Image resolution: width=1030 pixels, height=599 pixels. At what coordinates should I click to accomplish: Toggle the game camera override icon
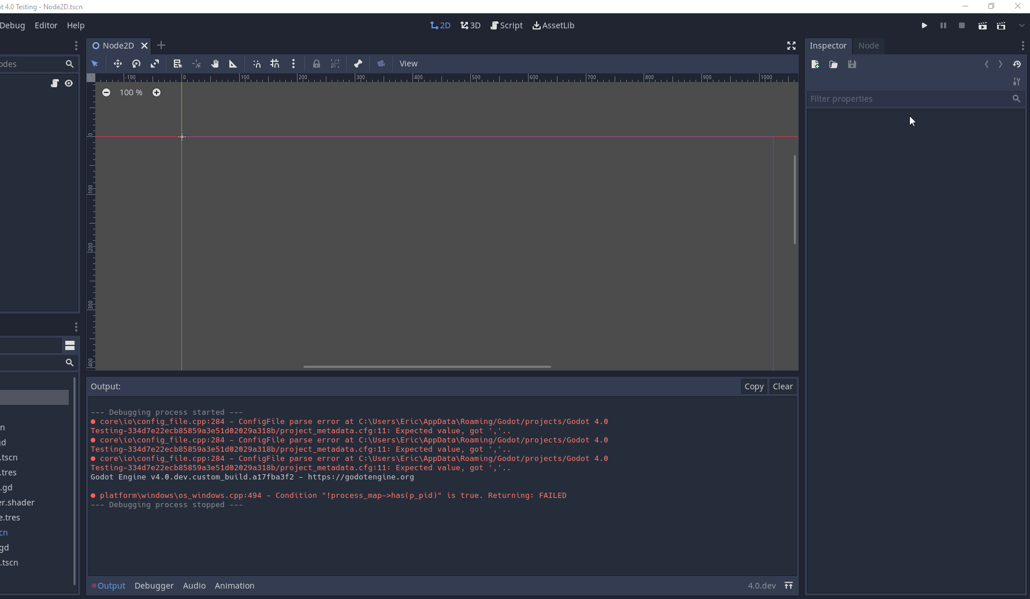click(381, 64)
